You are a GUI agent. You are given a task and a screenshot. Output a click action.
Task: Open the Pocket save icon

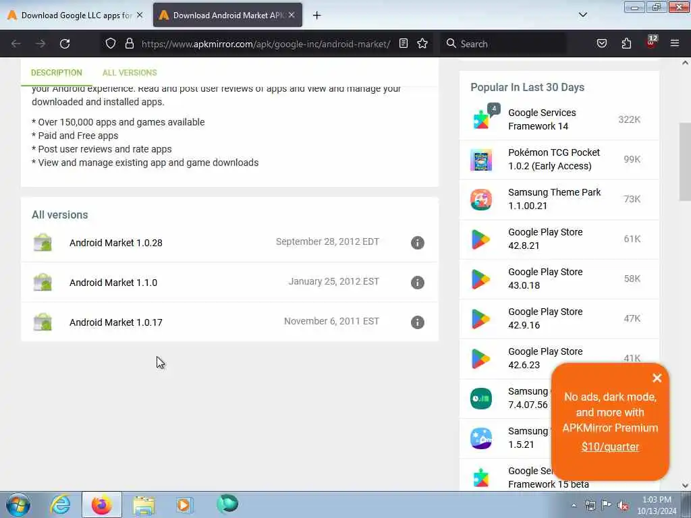click(x=601, y=43)
